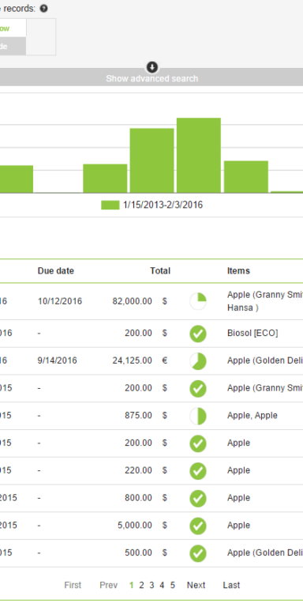Go to page 2 in pagination

141,586
